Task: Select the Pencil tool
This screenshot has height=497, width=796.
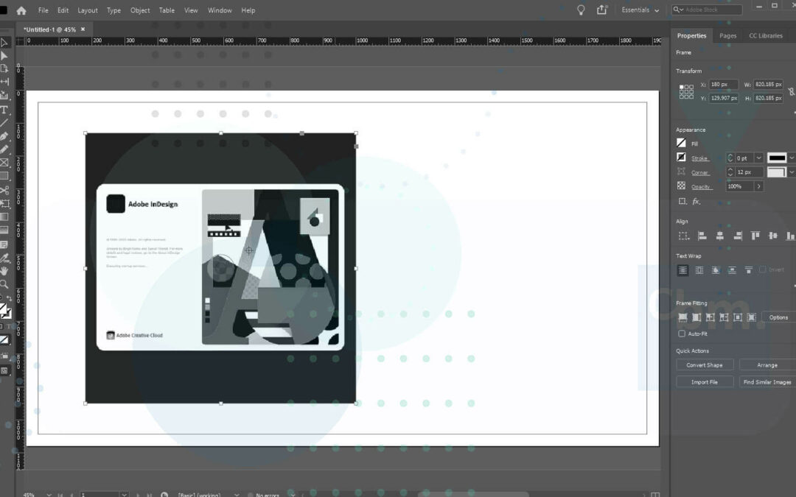Action: [4, 149]
